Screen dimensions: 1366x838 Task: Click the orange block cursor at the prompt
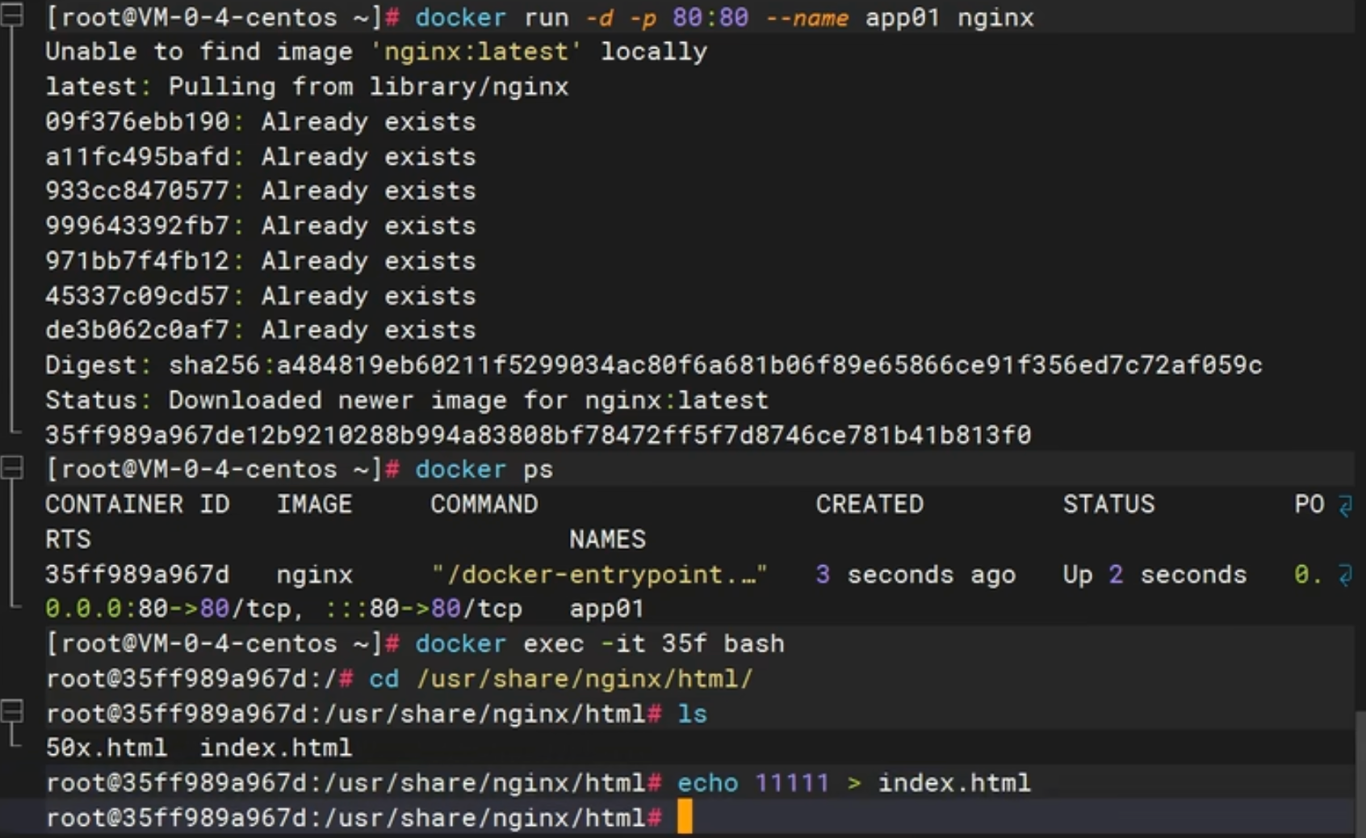685,816
